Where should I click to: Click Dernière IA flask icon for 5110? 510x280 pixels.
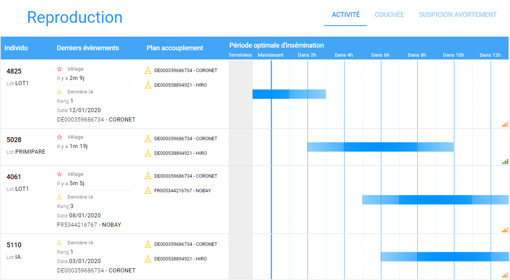[x=59, y=243]
